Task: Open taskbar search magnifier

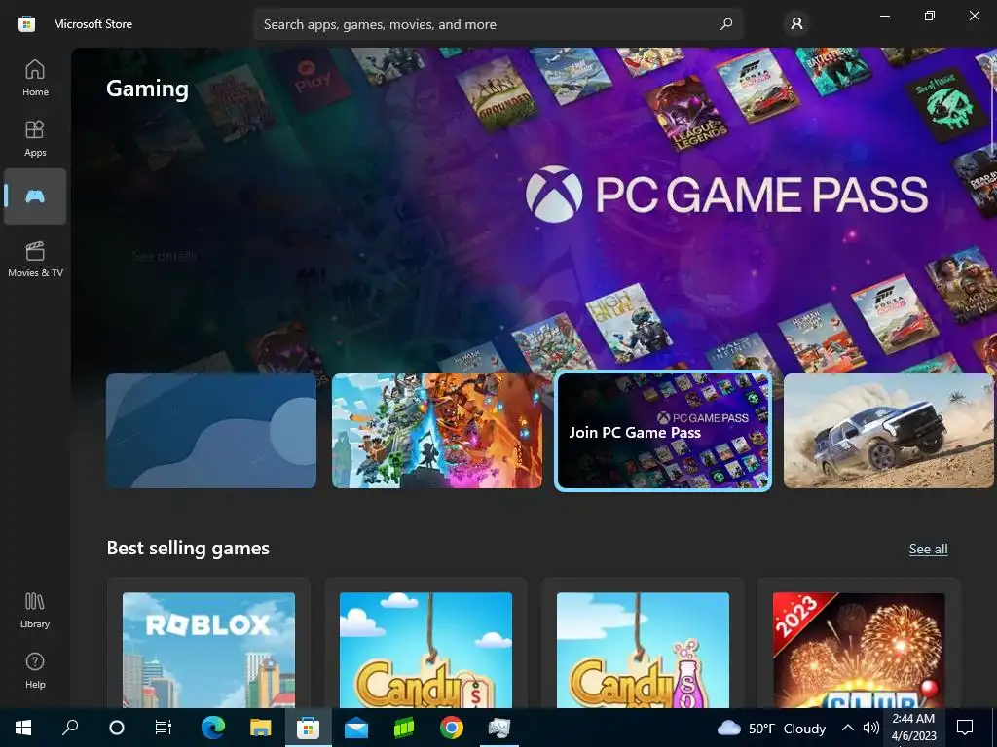Action: (x=70, y=728)
